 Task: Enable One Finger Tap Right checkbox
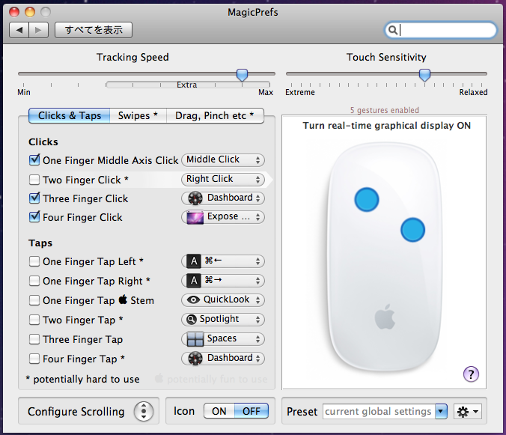coord(34,281)
